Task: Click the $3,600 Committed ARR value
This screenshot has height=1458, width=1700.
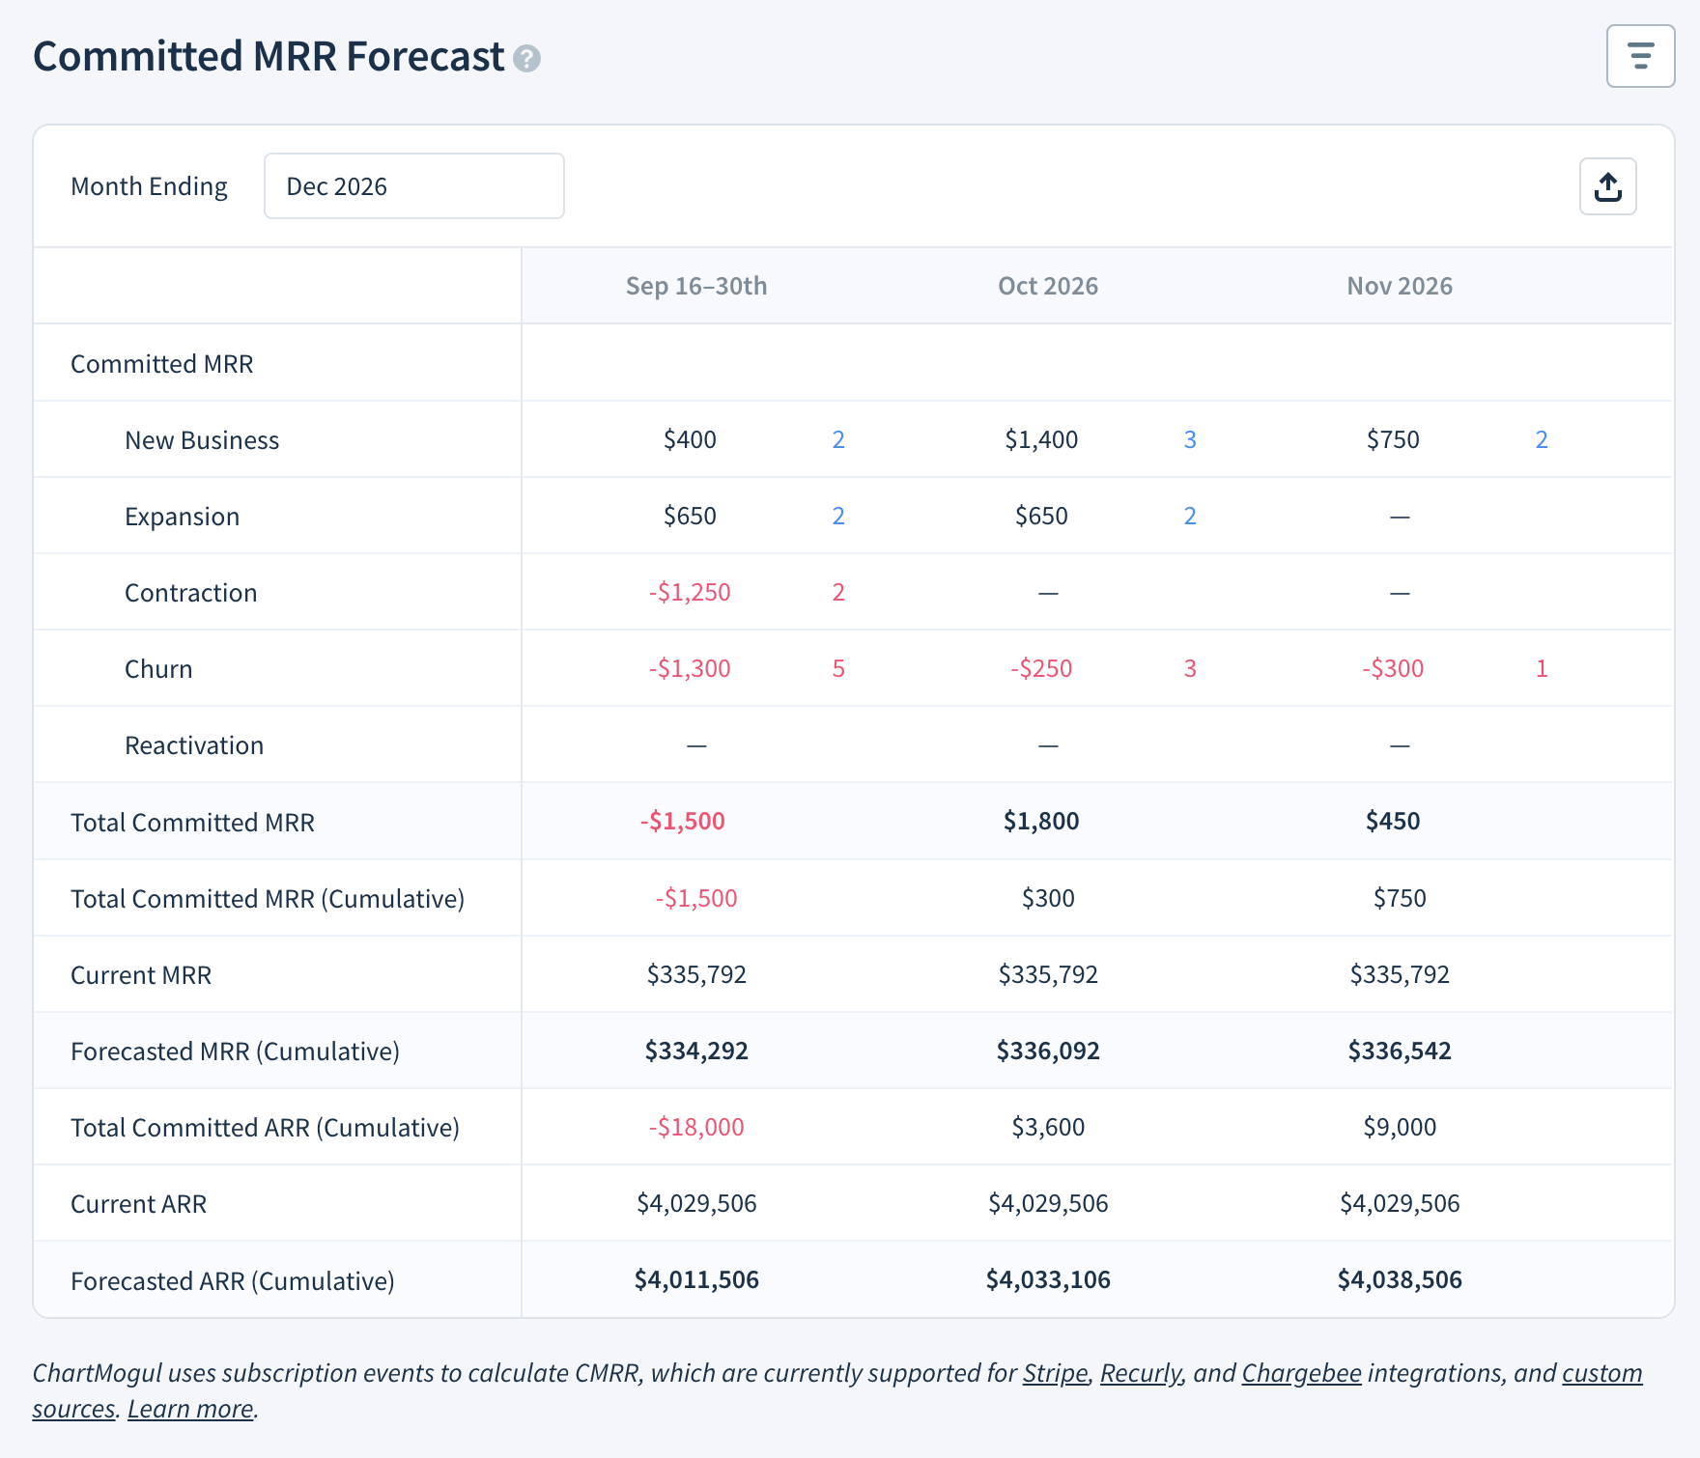Action: pos(1048,1127)
